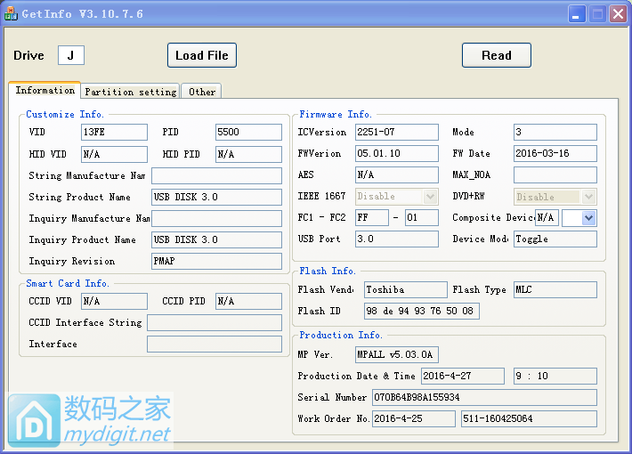Screen dimensions: 632x454
Task: Expand the IEEE 1667 dropdown
Action: click(x=431, y=197)
